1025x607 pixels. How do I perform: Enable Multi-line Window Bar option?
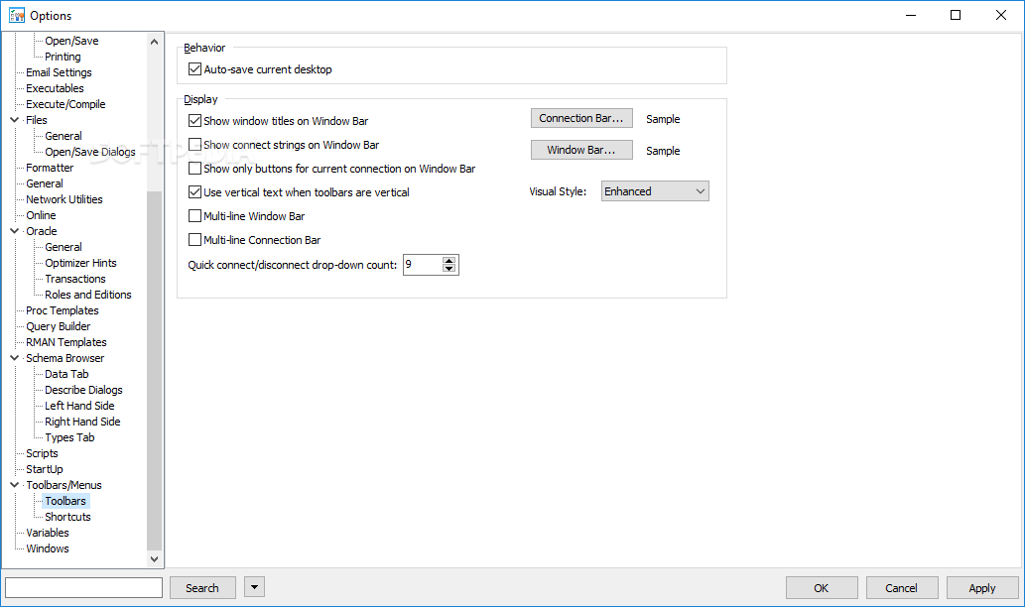point(194,215)
